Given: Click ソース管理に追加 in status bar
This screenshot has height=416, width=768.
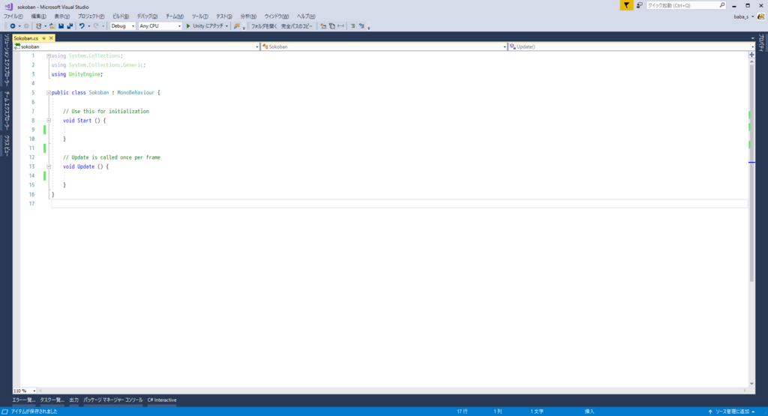Looking at the screenshot, I should pos(731,412).
